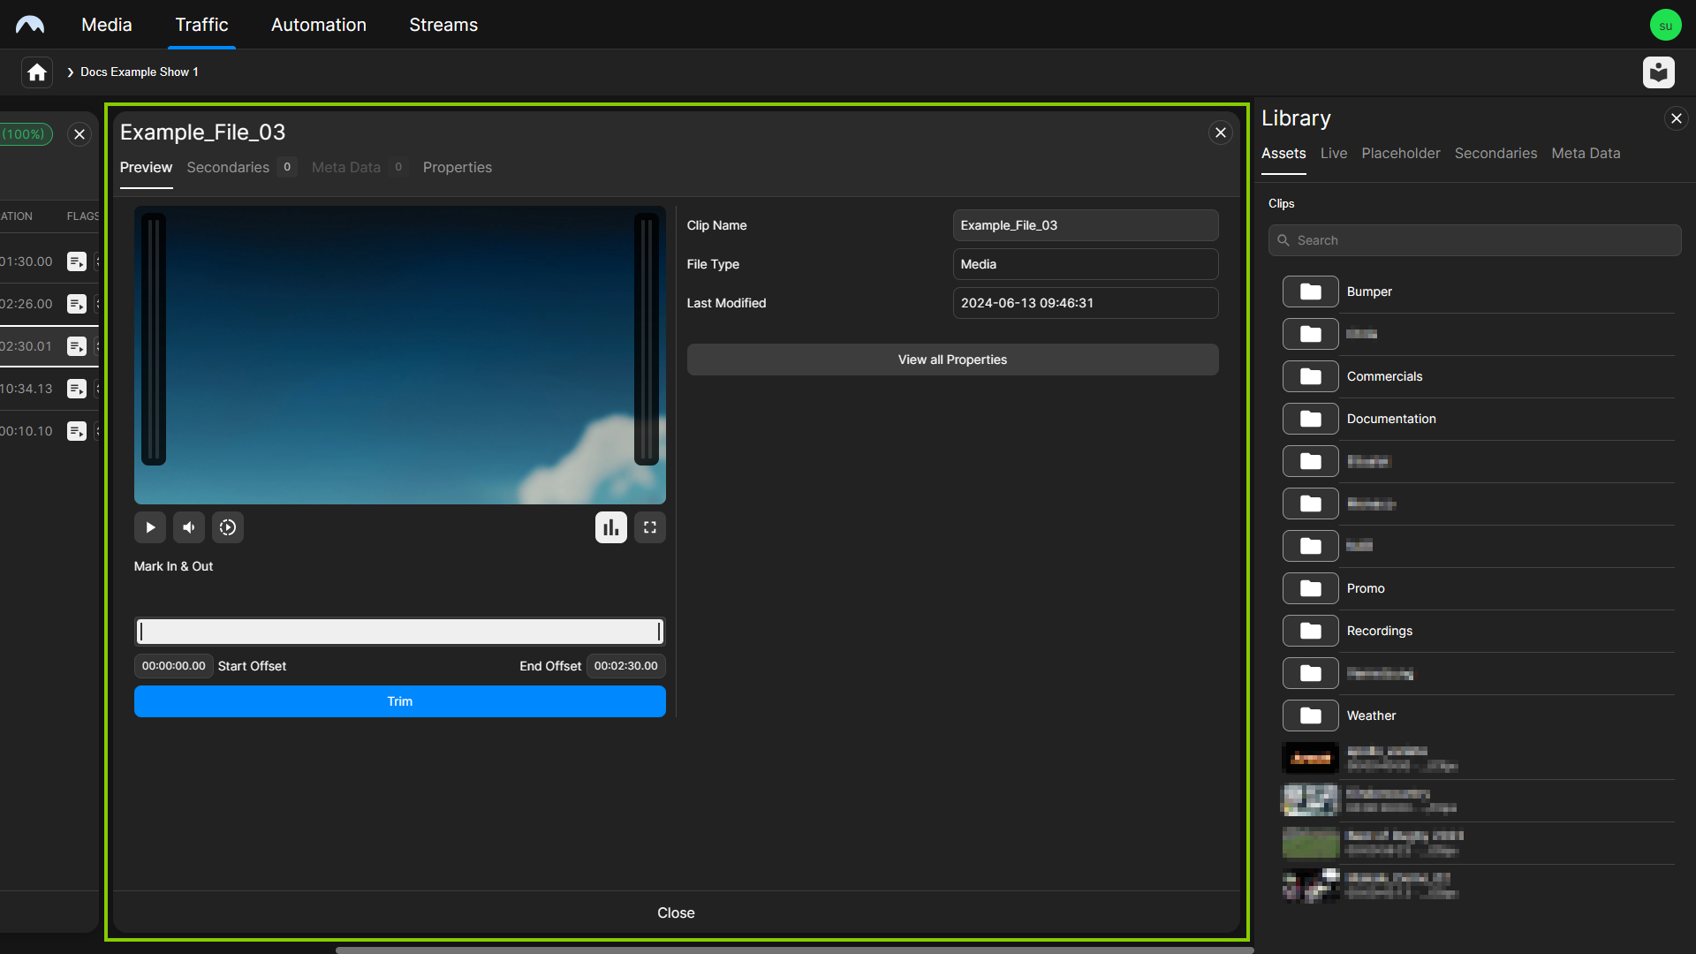Click the Secondaries Meta Data tab in Library
The image size is (1696, 954).
[x=1497, y=153]
